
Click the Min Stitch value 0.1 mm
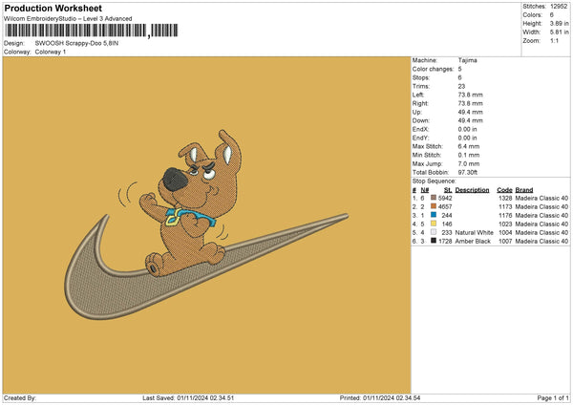(x=469, y=155)
